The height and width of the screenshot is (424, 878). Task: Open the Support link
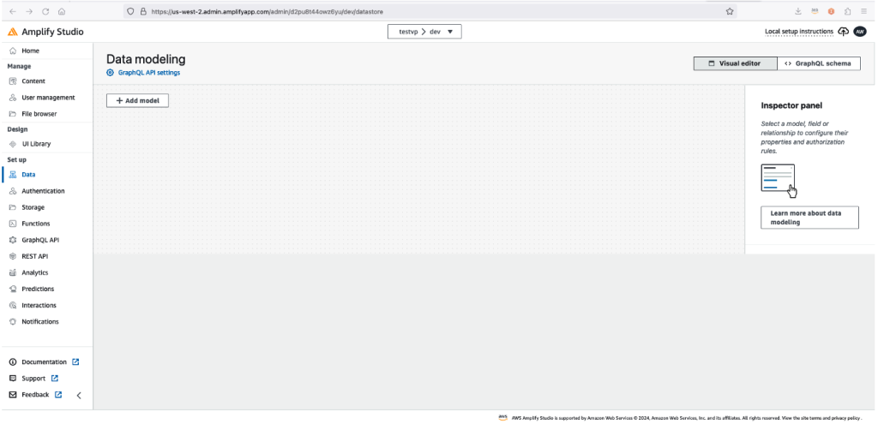pos(33,379)
